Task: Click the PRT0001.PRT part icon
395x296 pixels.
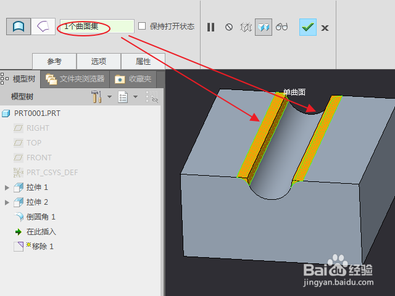Action: (6, 113)
